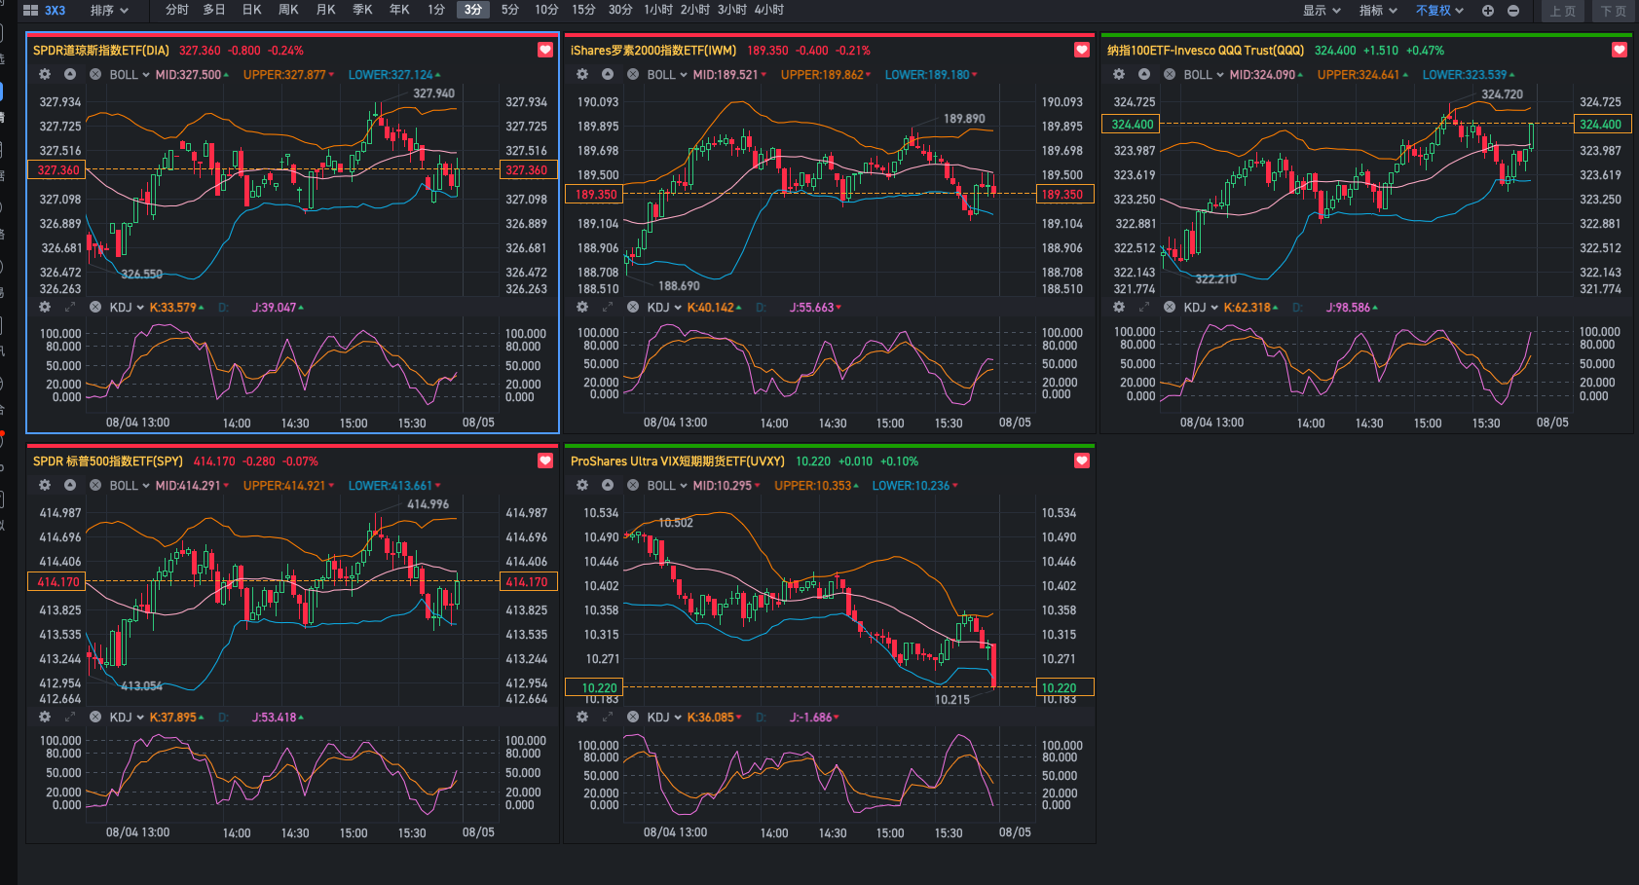Select the 15分 fifteen-minute period
The width and height of the screenshot is (1639, 885).
[583, 10]
